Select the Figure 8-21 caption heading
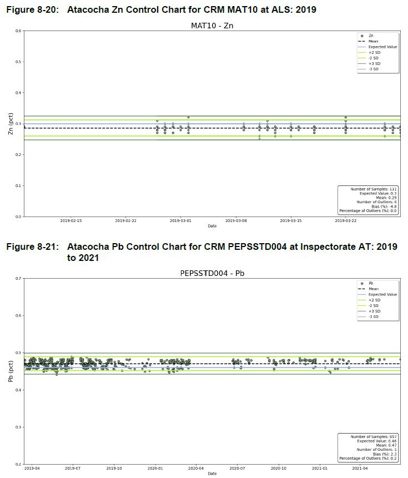This screenshot has width=408, height=478. point(202,252)
